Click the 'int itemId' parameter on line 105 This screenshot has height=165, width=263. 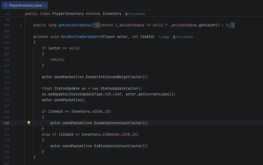142,37
